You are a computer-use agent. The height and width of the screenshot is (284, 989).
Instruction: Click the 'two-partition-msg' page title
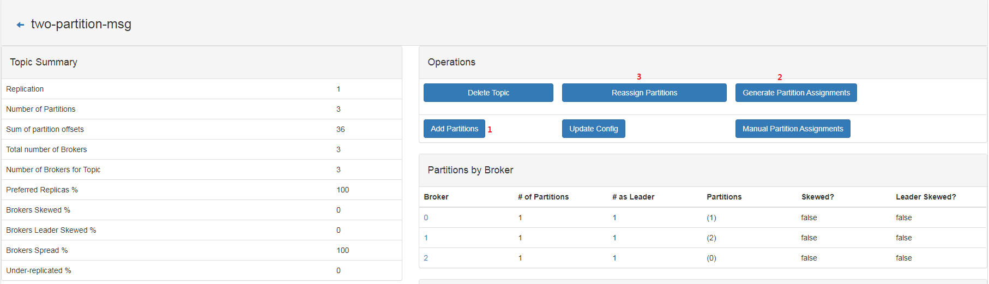coord(81,24)
